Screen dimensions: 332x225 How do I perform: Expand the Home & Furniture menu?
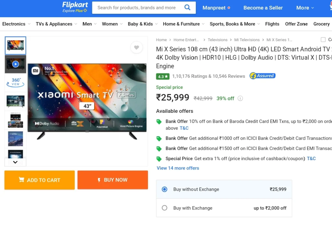184,24
